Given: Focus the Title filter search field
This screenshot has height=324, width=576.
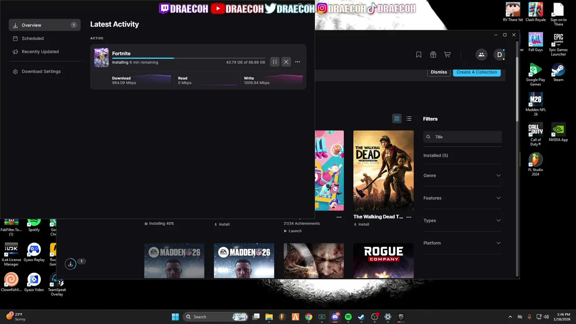Looking at the screenshot, I should (463, 137).
